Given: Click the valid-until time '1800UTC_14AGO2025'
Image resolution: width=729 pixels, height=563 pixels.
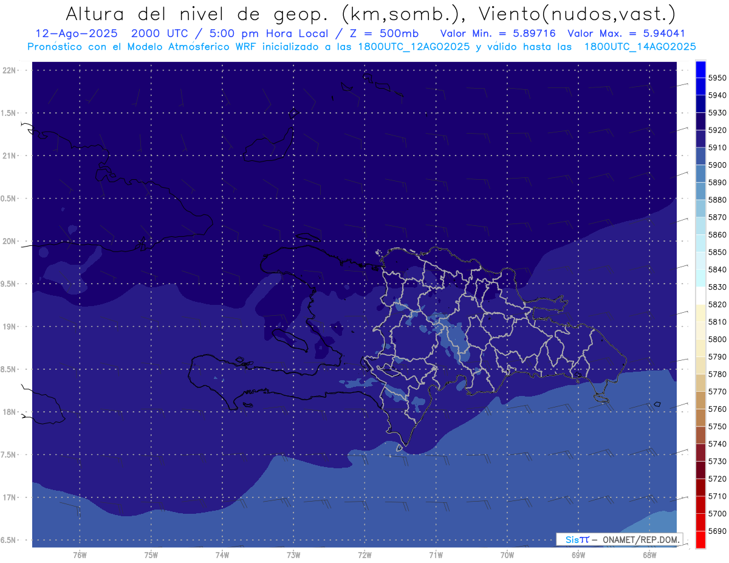Looking at the screenshot, I should [x=640, y=46].
